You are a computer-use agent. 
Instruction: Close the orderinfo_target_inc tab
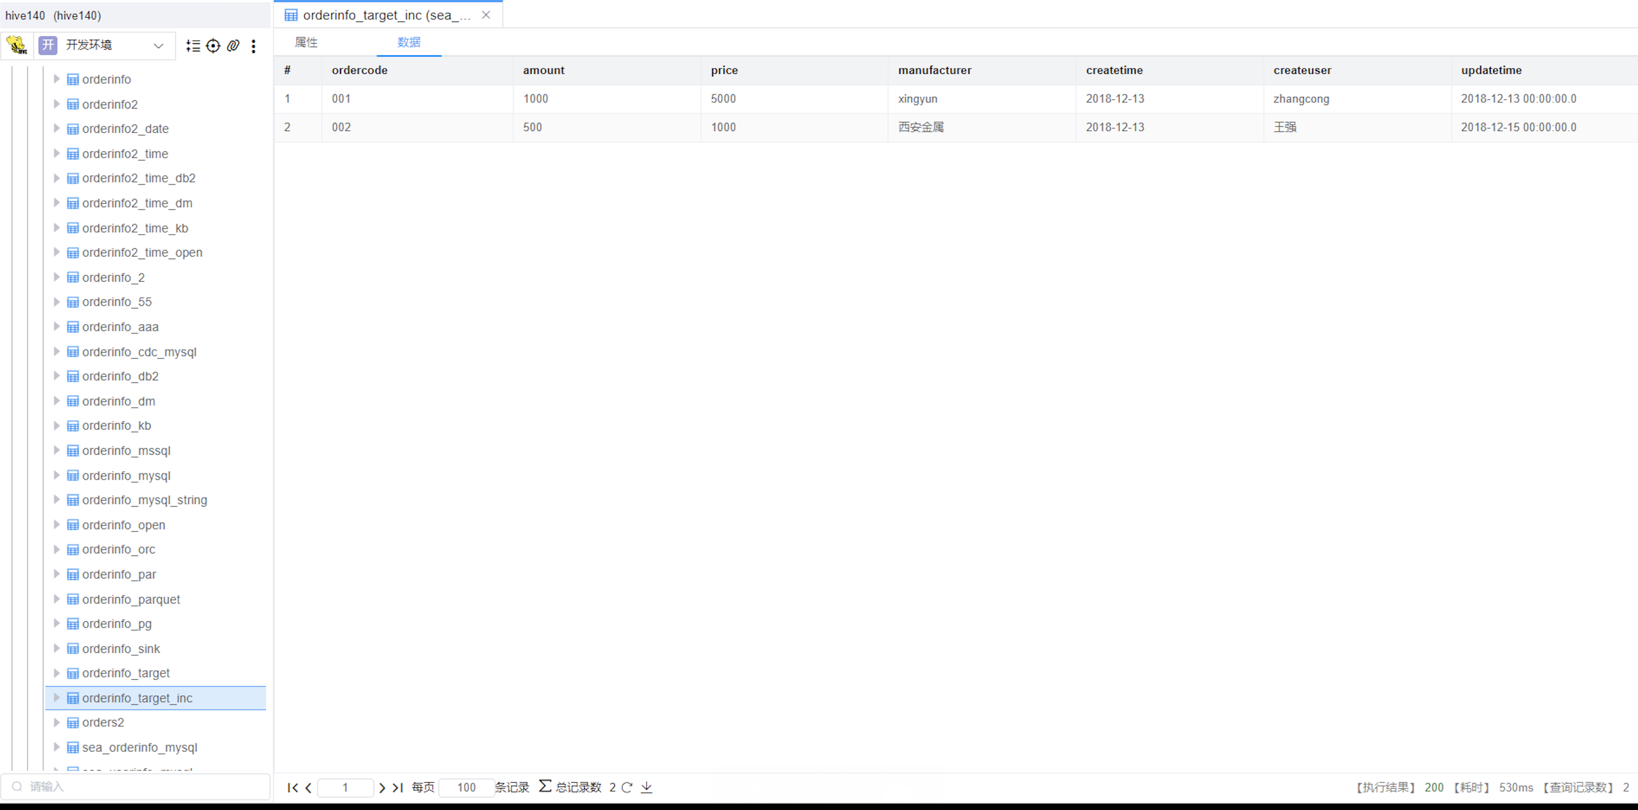click(486, 14)
